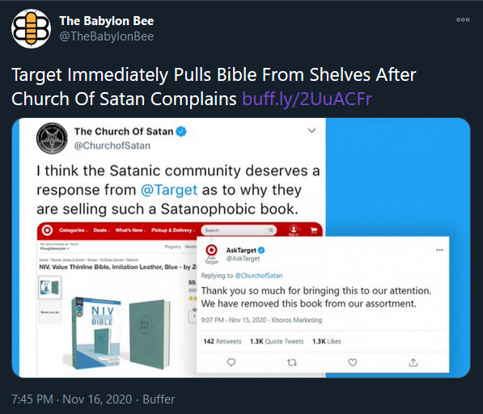Open the Pickup & Delivery menu item
Screen dimensions: 483x414
(173, 230)
